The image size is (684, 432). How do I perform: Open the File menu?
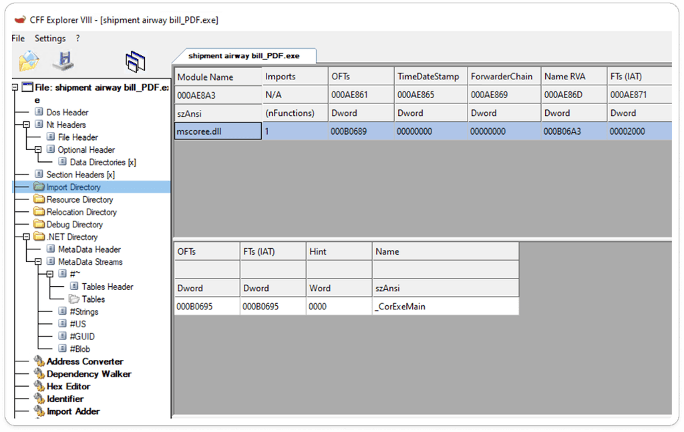[17, 38]
